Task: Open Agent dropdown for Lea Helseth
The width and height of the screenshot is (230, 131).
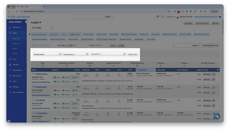Action: pyautogui.click(x=209, y=100)
